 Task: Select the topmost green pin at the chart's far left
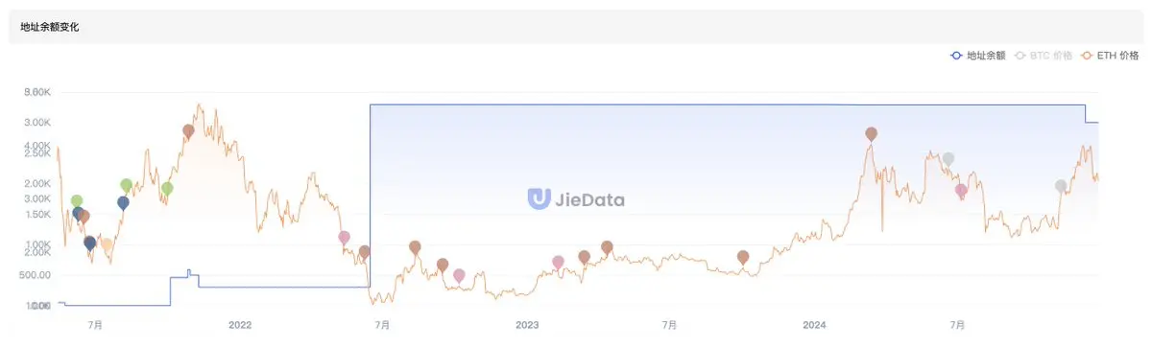tap(77, 201)
